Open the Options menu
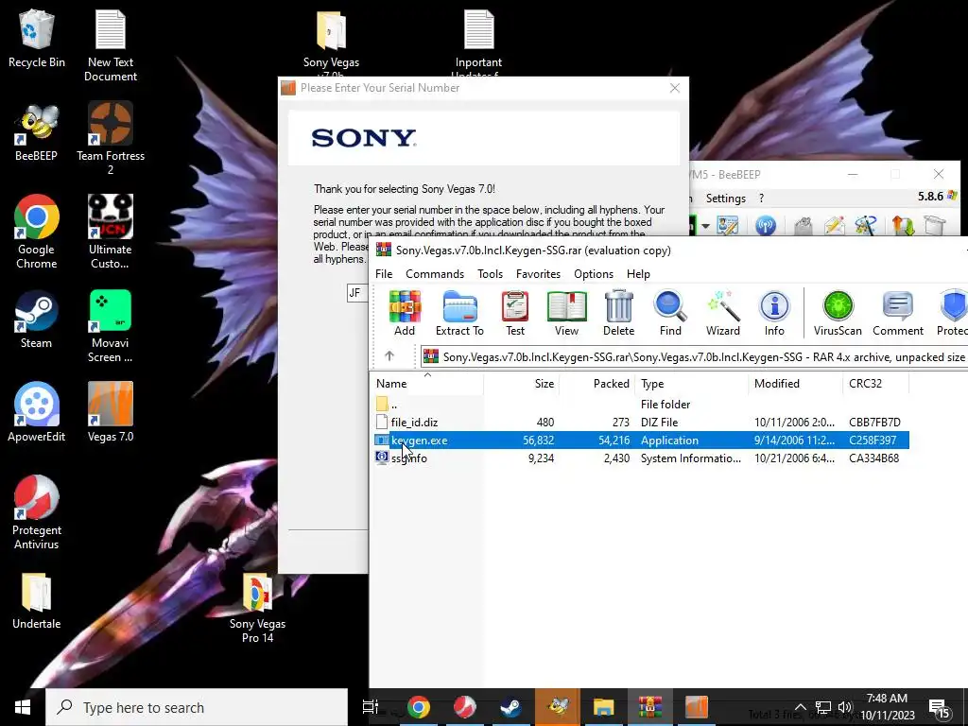 (x=594, y=273)
